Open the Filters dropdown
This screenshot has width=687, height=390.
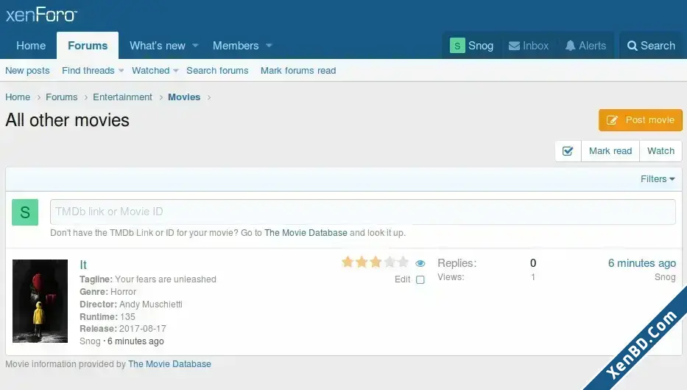(658, 179)
